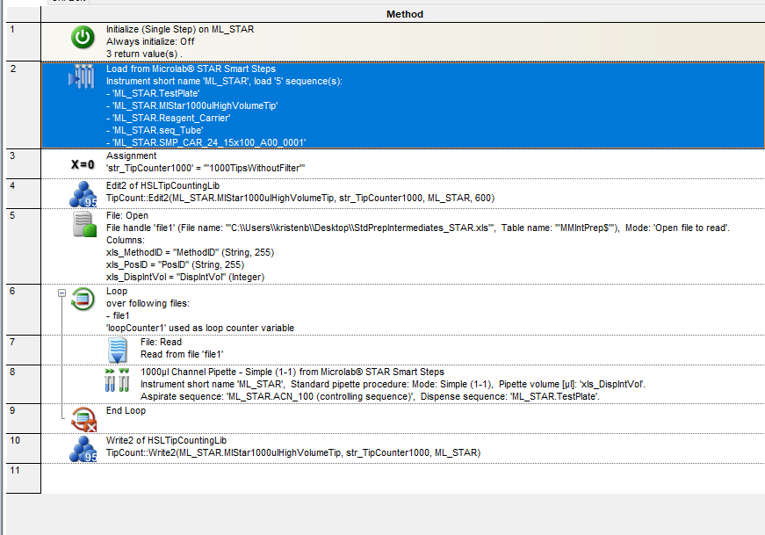
Task: Select row number 8 header
Action: pos(24,384)
